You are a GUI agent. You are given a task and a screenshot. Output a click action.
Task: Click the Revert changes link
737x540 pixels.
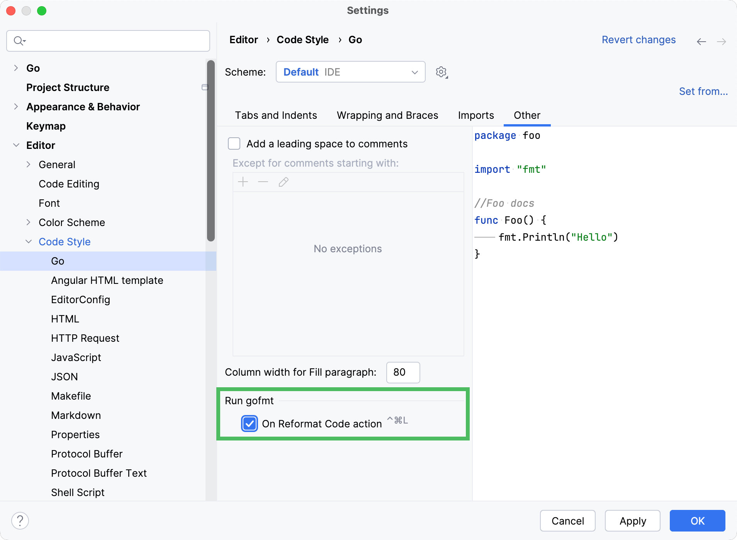point(638,40)
